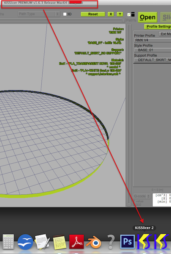Open the Calculator app from the Dock
The height and width of the screenshot is (254, 171).
coord(8,242)
